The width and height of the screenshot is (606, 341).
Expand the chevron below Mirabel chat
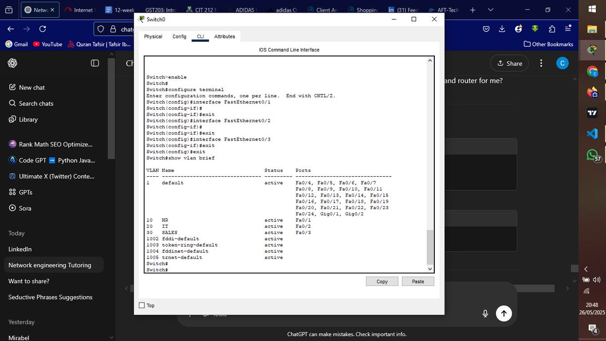point(111,336)
